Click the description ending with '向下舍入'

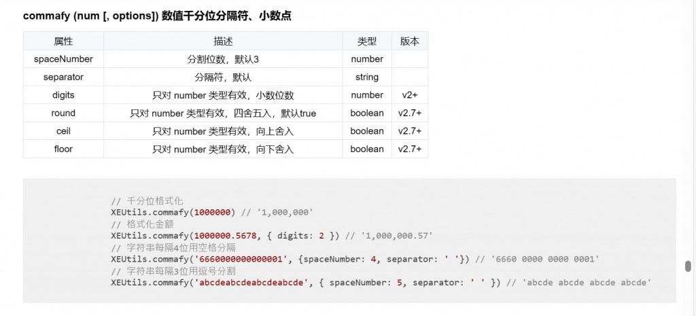click(x=223, y=149)
